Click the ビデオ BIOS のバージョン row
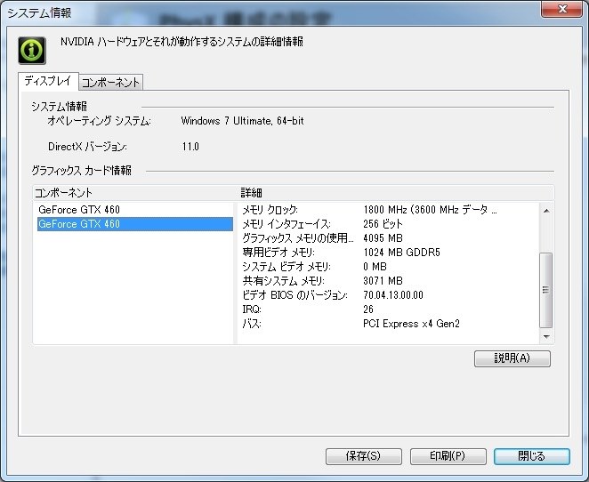This screenshot has width=589, height=482. tap(389, 295)
